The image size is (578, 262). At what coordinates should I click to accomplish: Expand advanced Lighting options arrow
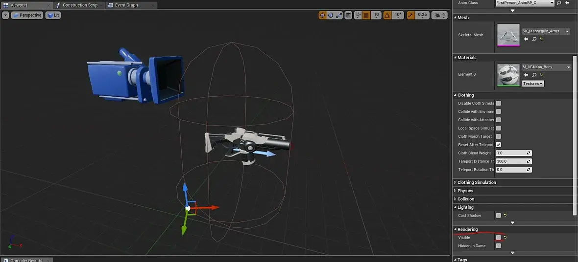tap(512, 222)
